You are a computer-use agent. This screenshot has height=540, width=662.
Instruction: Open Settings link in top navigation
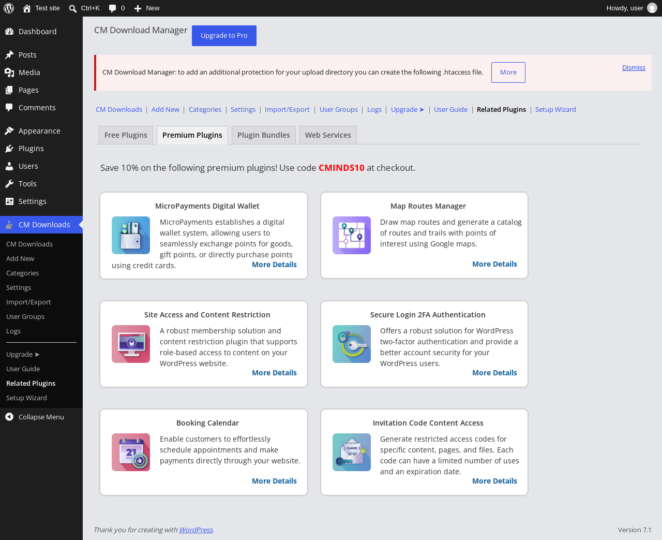tap(243, 109)
